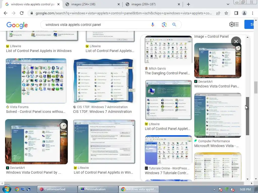258x193 pixels.
Task: Open 'List of Control Panel Applets in Windows' link
Action: tap(39, 51)
